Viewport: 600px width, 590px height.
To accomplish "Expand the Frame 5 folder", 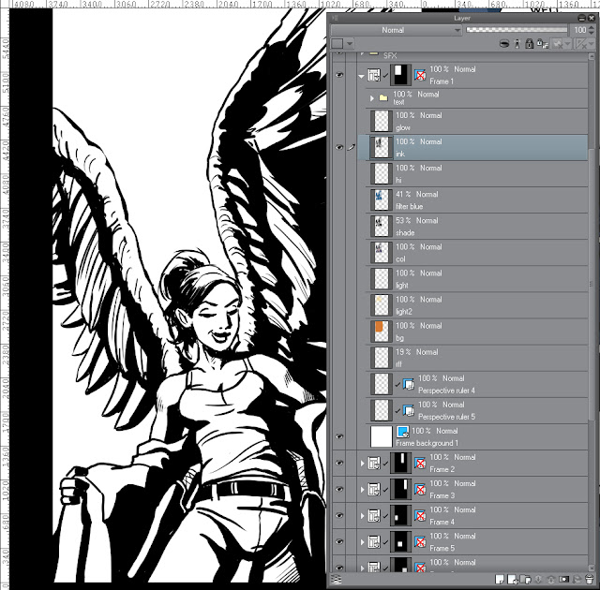I will [363, 542].
